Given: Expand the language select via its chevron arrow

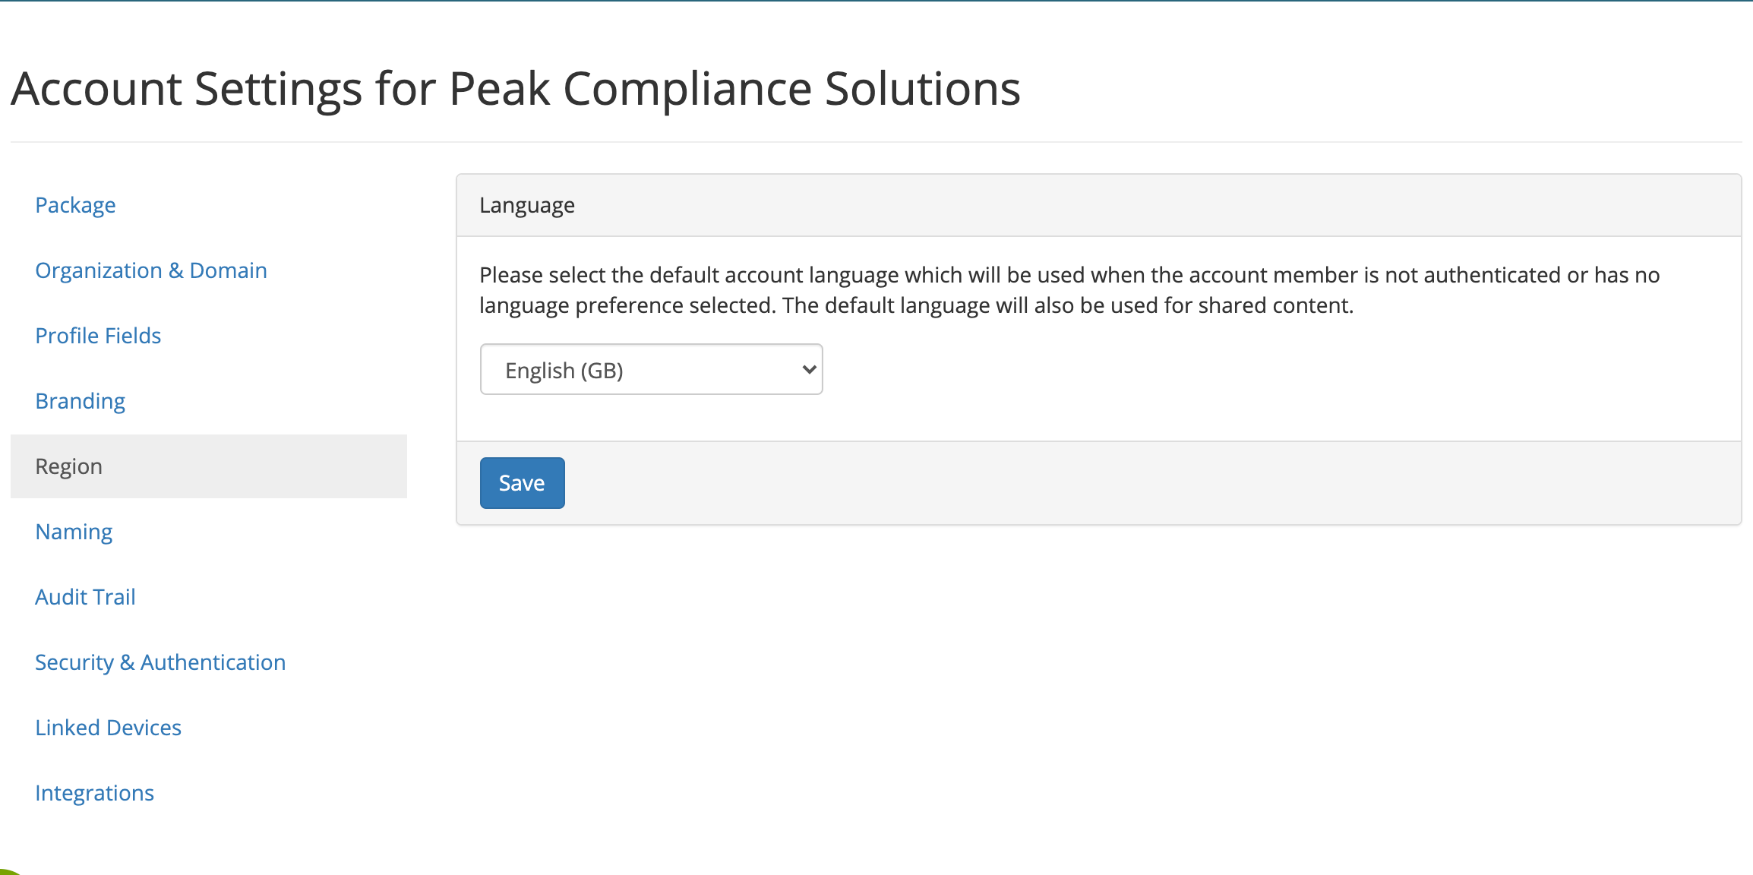Looking at the screenshot, I should click(x=809, y=370).
